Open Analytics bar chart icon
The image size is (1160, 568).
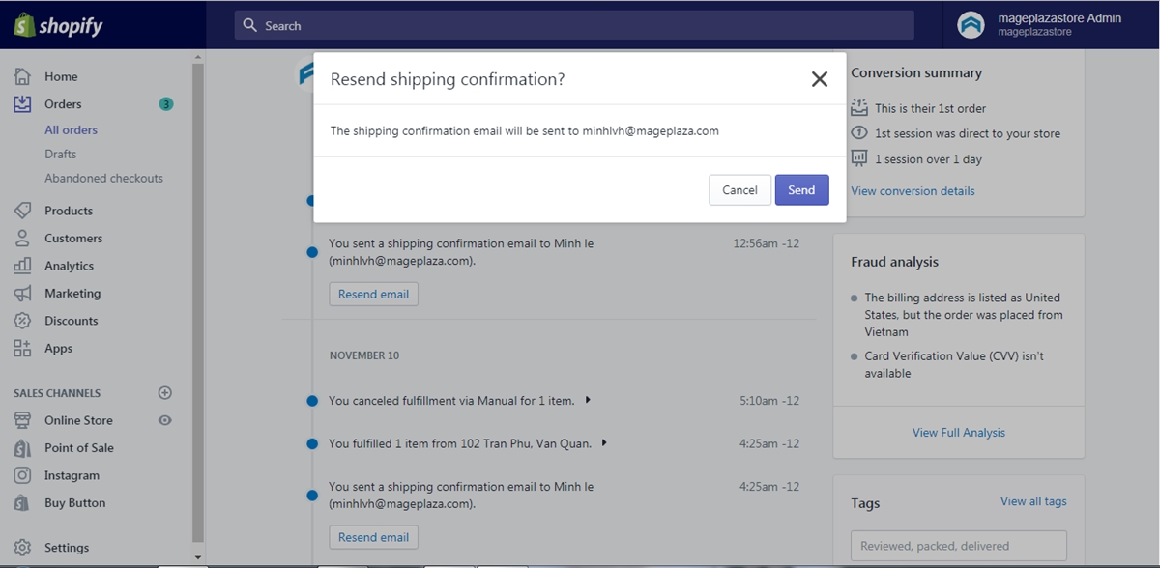coord(22,266)
